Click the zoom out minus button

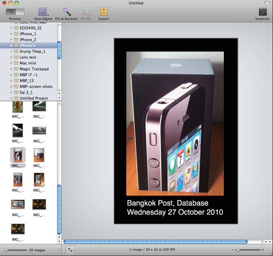coord(232,250)
